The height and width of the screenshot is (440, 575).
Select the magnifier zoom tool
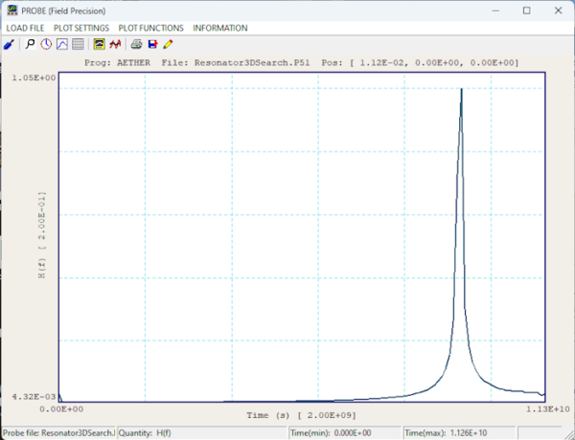click(x=31, y=44)
